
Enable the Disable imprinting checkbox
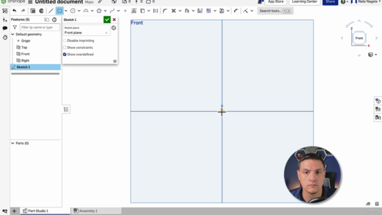coord(65,41)
